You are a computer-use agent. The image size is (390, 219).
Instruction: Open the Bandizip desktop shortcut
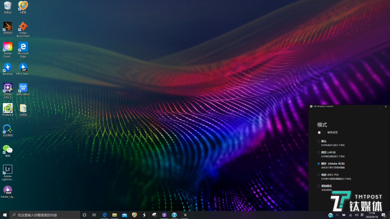8,67
